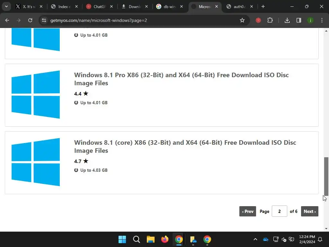Open notifications bell icon

coord(320,239)
